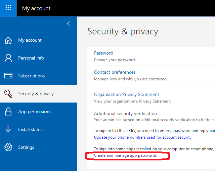215x171 pixels.
Task: Click the gear icon for Settings
Action: (8, 147)
